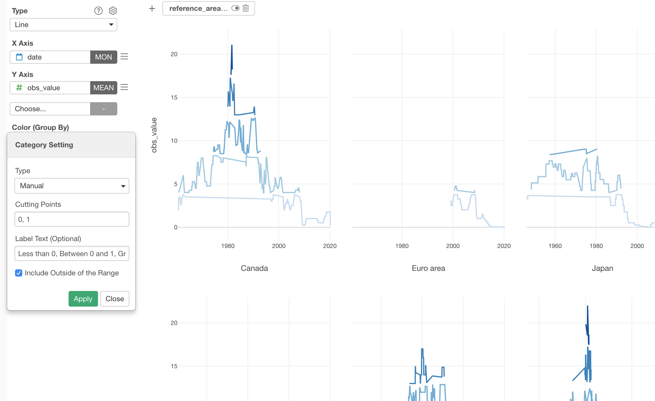The width and height of the screenshot is (655, 401).
Task: Click the Apply button
Action: 83,299
